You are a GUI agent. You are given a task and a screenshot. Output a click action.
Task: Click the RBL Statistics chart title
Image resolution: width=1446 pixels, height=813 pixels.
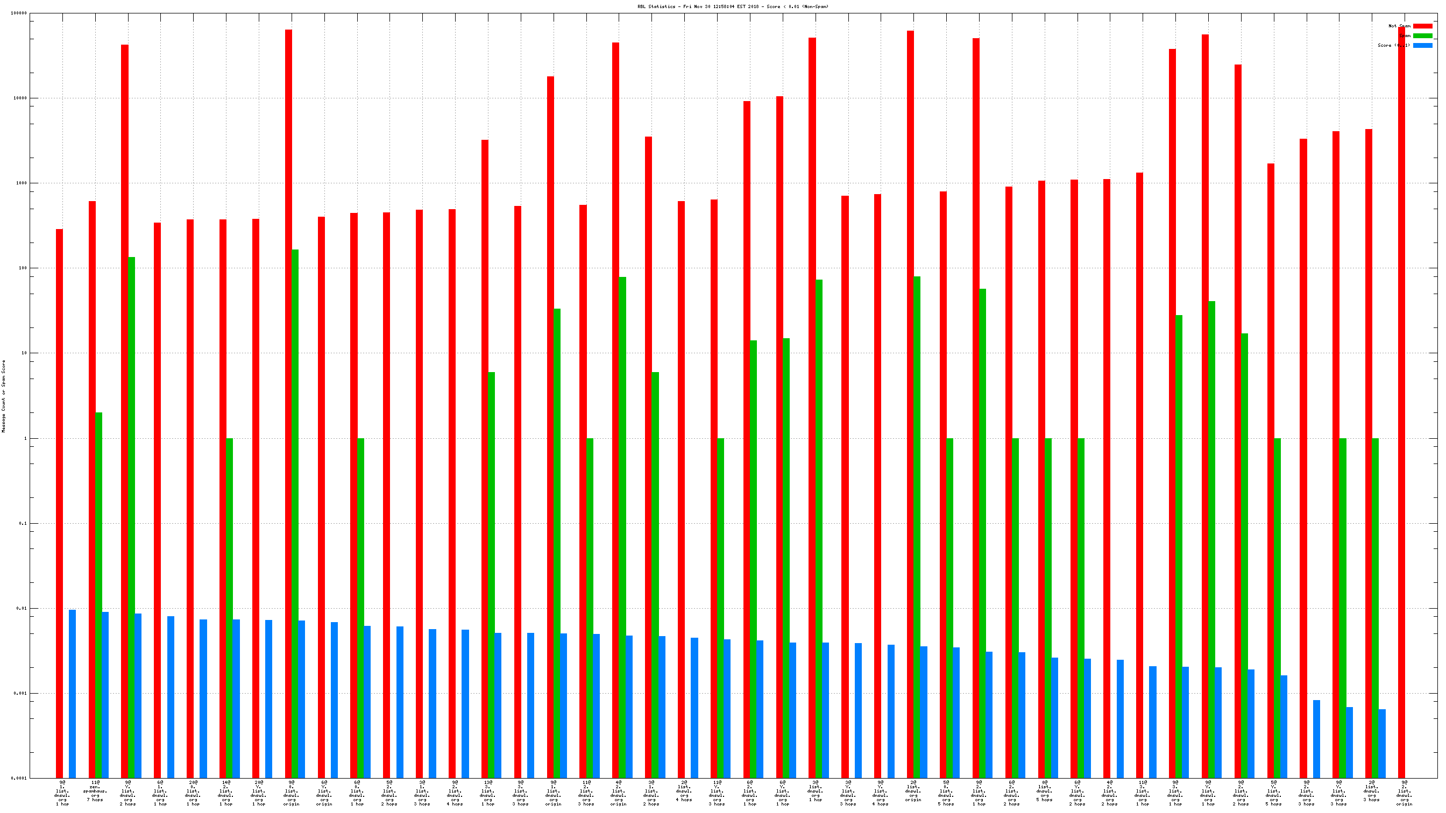pos(733,7)
